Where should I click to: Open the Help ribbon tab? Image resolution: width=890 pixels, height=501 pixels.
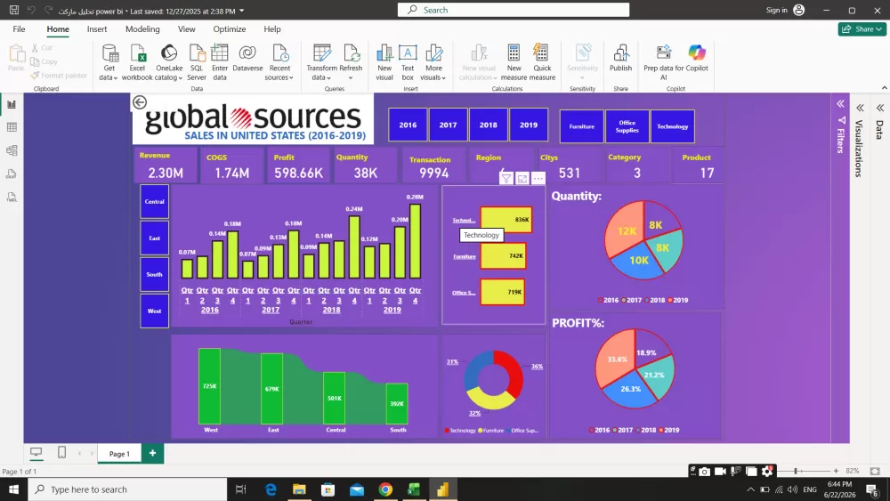click(271, 29)
